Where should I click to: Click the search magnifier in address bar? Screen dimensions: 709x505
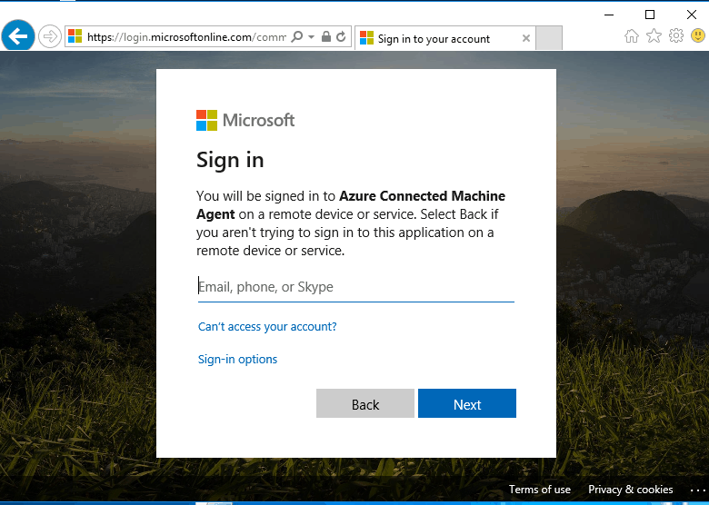click(296, 37)
